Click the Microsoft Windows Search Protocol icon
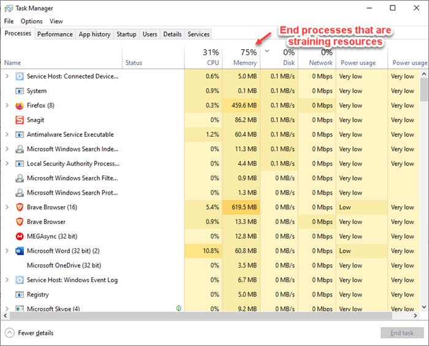Screen dimensions: 429x346 tap(20, 193)
